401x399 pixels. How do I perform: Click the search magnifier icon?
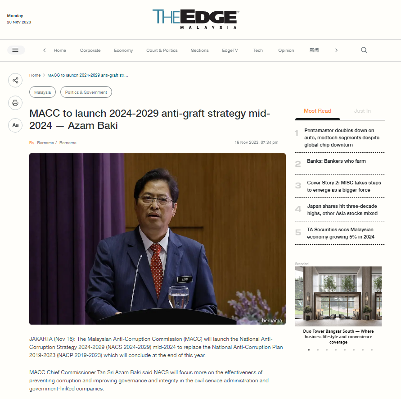(x=364, y=50)
